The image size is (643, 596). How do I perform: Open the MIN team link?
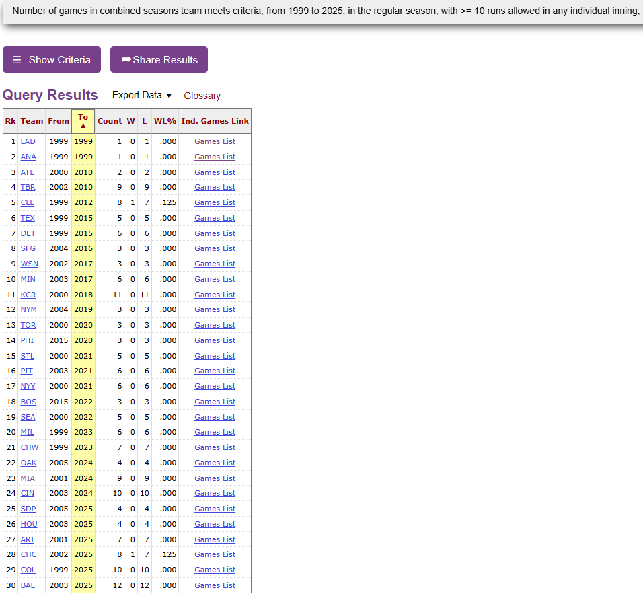(x=28, y=279)
